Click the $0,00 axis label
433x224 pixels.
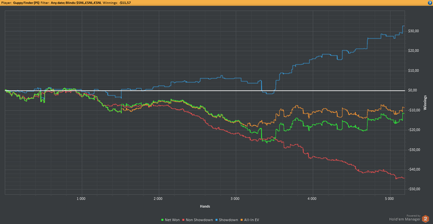click(413, 90)
